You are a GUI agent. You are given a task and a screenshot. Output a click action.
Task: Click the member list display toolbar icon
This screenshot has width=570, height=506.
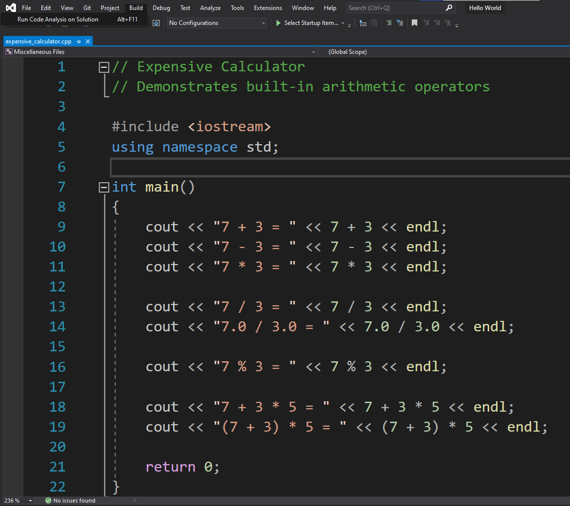(x=363, y=23)
